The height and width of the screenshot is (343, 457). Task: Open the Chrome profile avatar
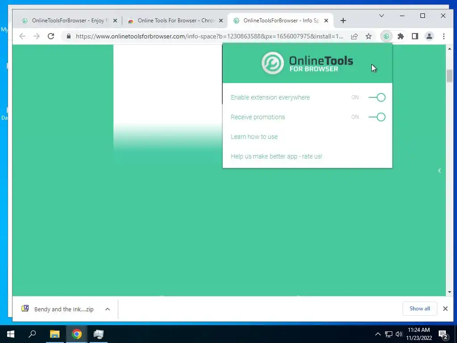pyautogui.click(x=429, y=37)
